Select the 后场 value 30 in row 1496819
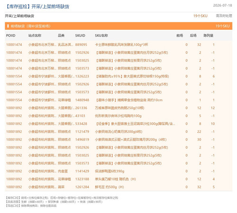 199,139
